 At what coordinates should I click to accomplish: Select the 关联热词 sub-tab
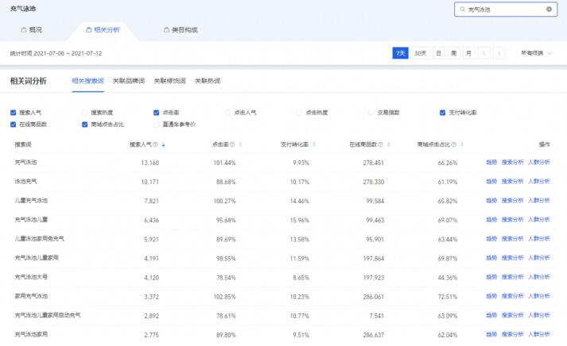(x=208, y=81)
